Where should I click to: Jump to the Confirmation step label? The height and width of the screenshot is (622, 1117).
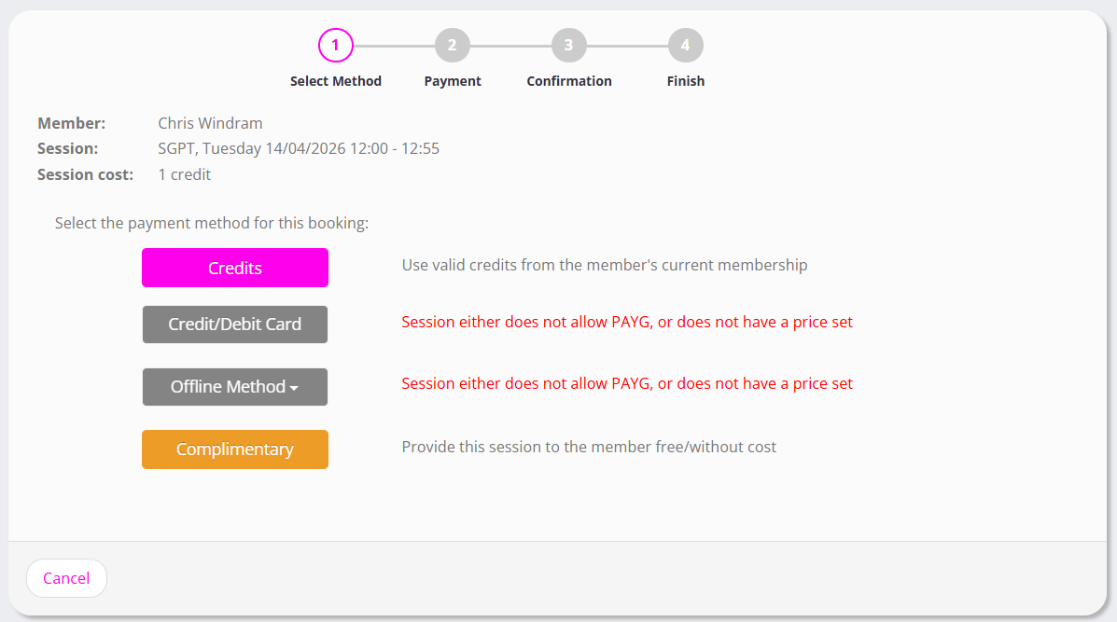tap(569, 81)
